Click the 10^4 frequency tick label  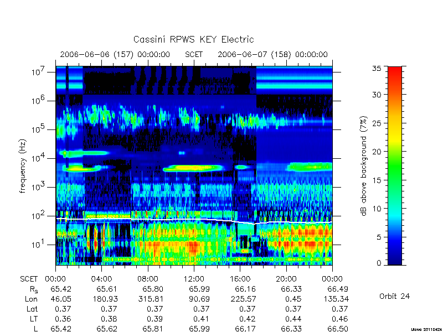pos(39,158)
